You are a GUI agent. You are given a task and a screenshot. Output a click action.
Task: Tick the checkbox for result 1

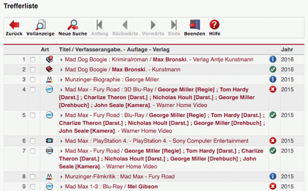(33, 60)
